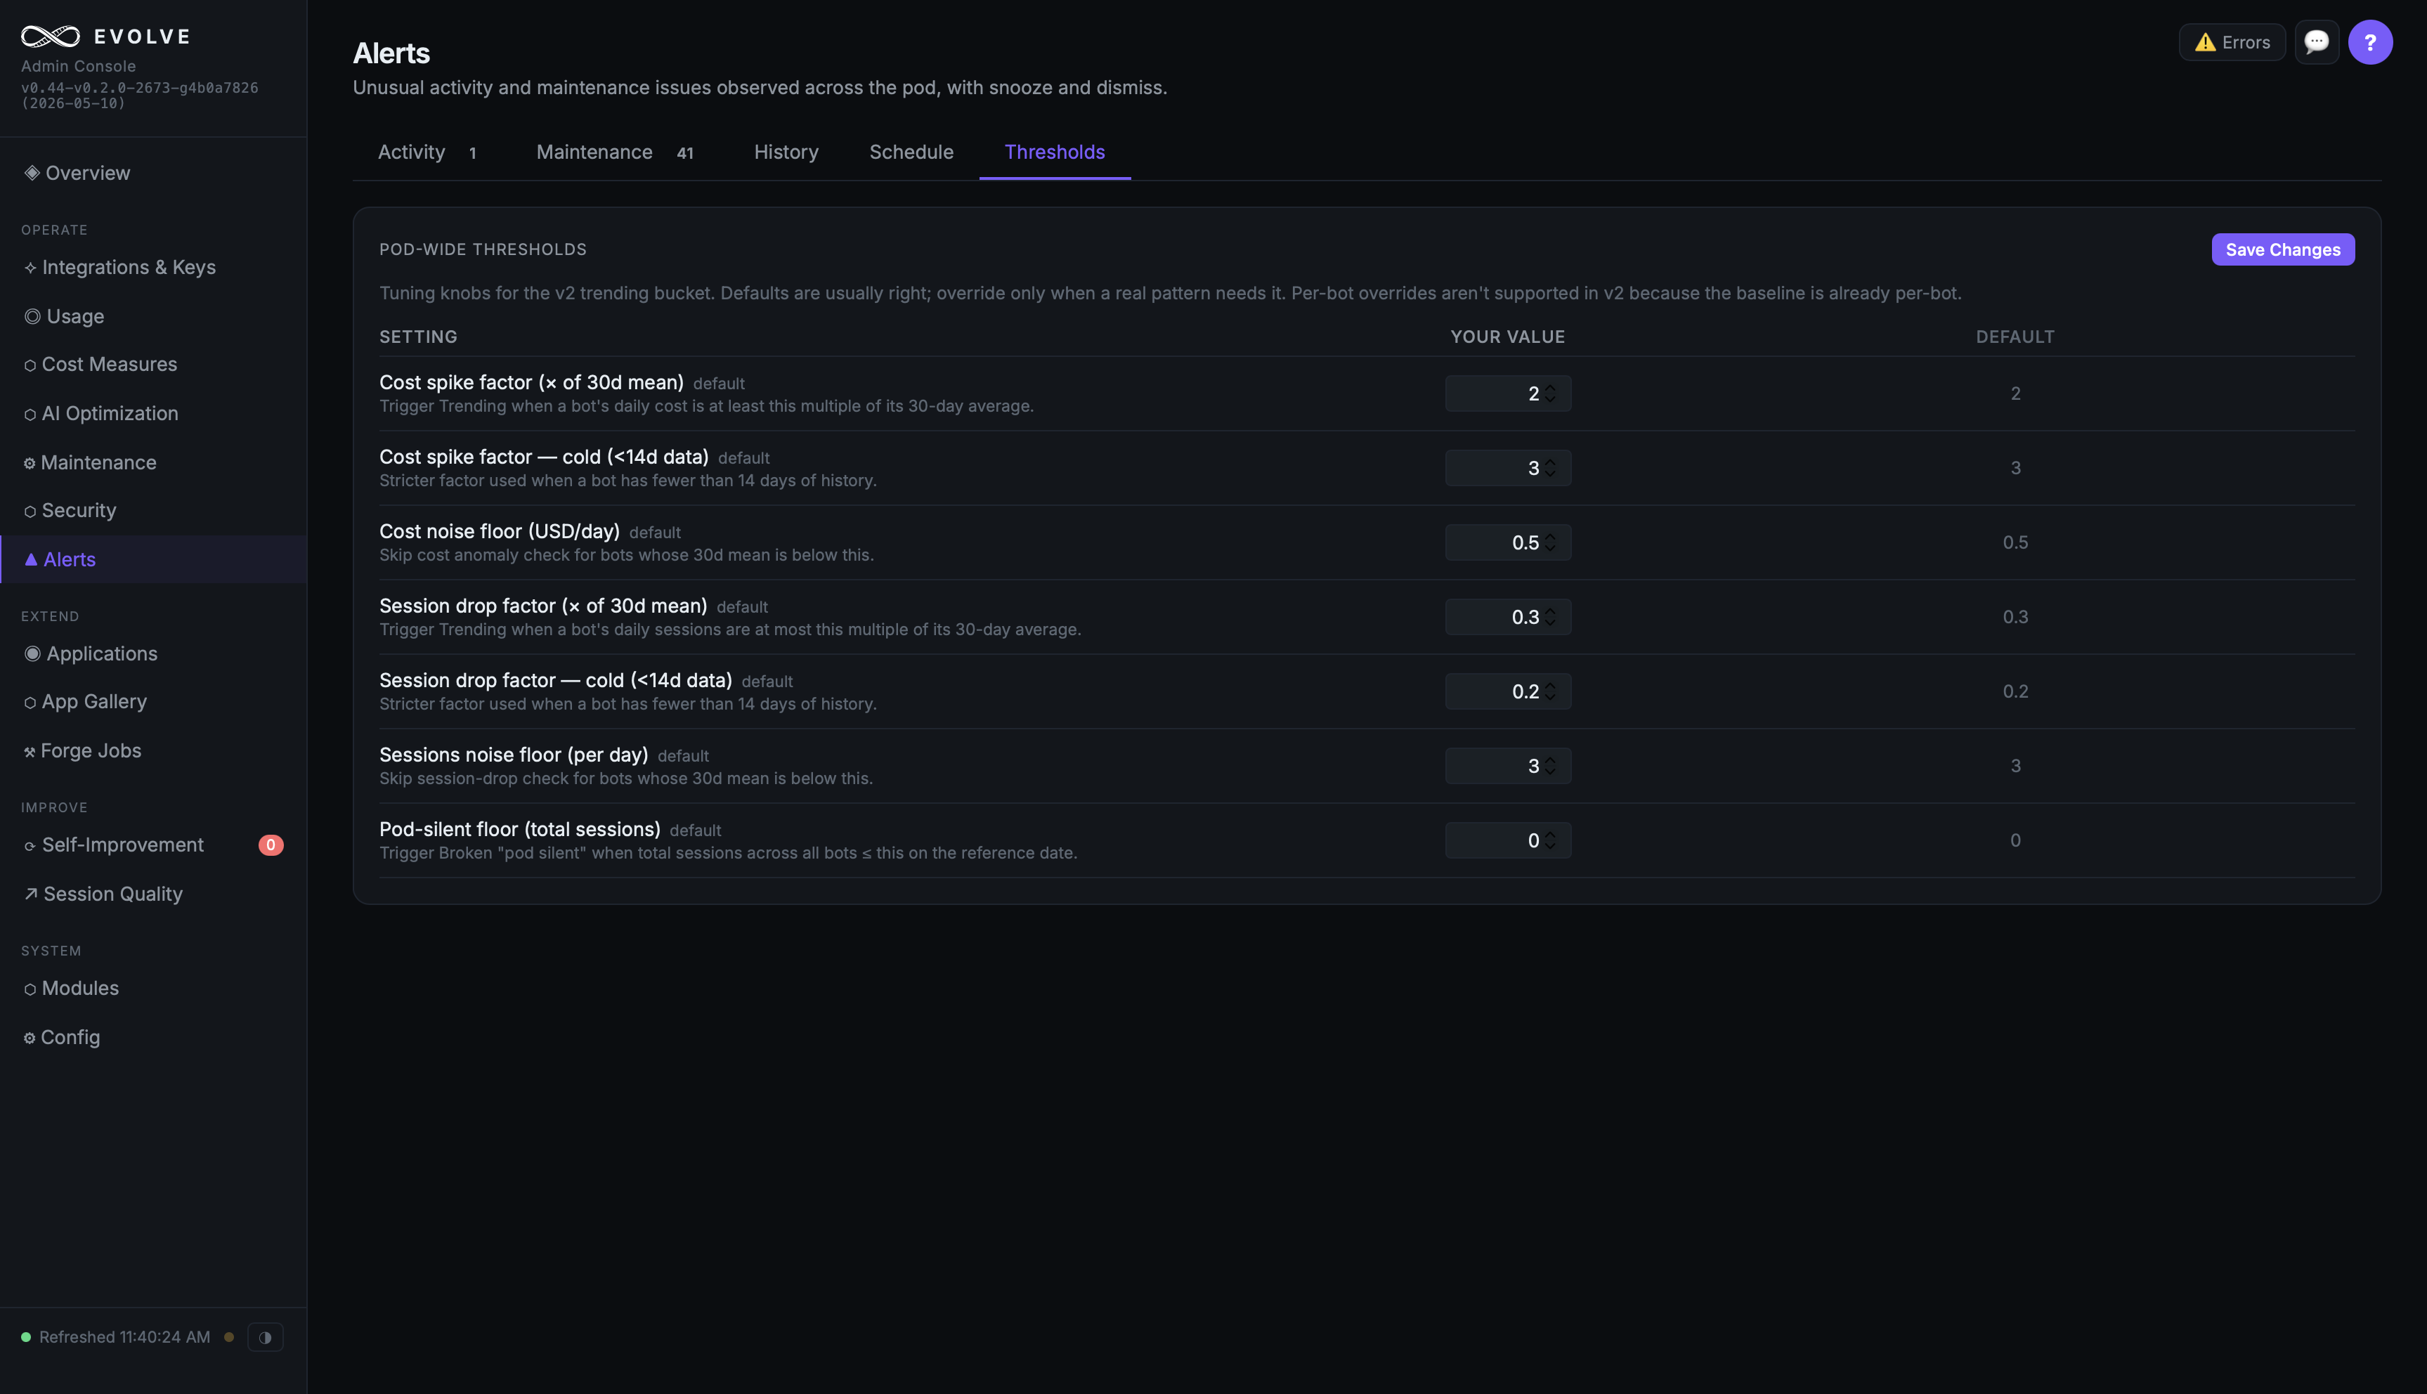Adjust the Cost noise floor stepper arrows
This screenshot has width=2427, height=1394.
click(x=1550, y=543)
